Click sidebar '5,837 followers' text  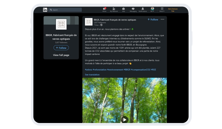[x=61, y=43]
